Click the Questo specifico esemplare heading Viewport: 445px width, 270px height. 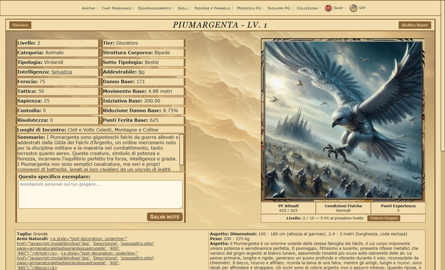[54, 177]
